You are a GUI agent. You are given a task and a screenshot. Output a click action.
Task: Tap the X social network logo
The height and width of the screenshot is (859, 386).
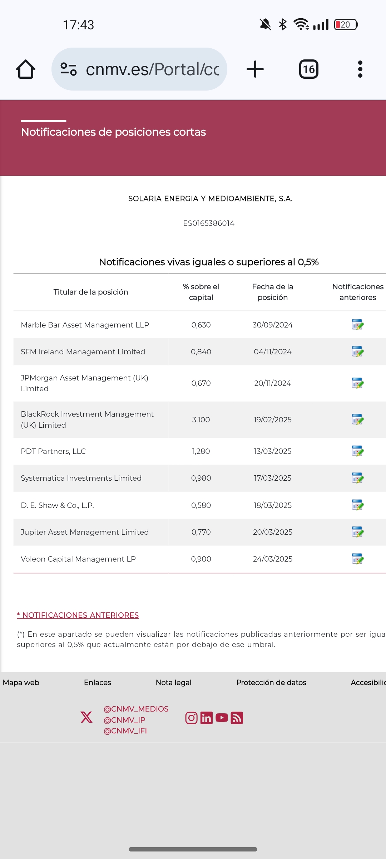(x=86, y=717)
